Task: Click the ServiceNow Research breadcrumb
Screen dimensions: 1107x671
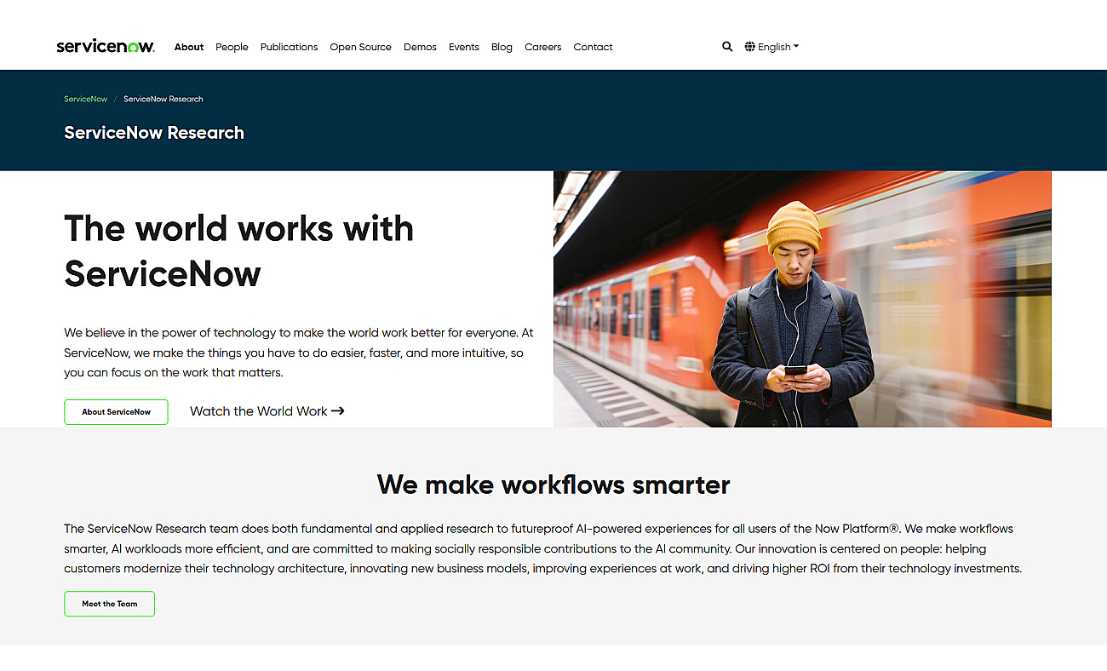Action: pos(163,99)
